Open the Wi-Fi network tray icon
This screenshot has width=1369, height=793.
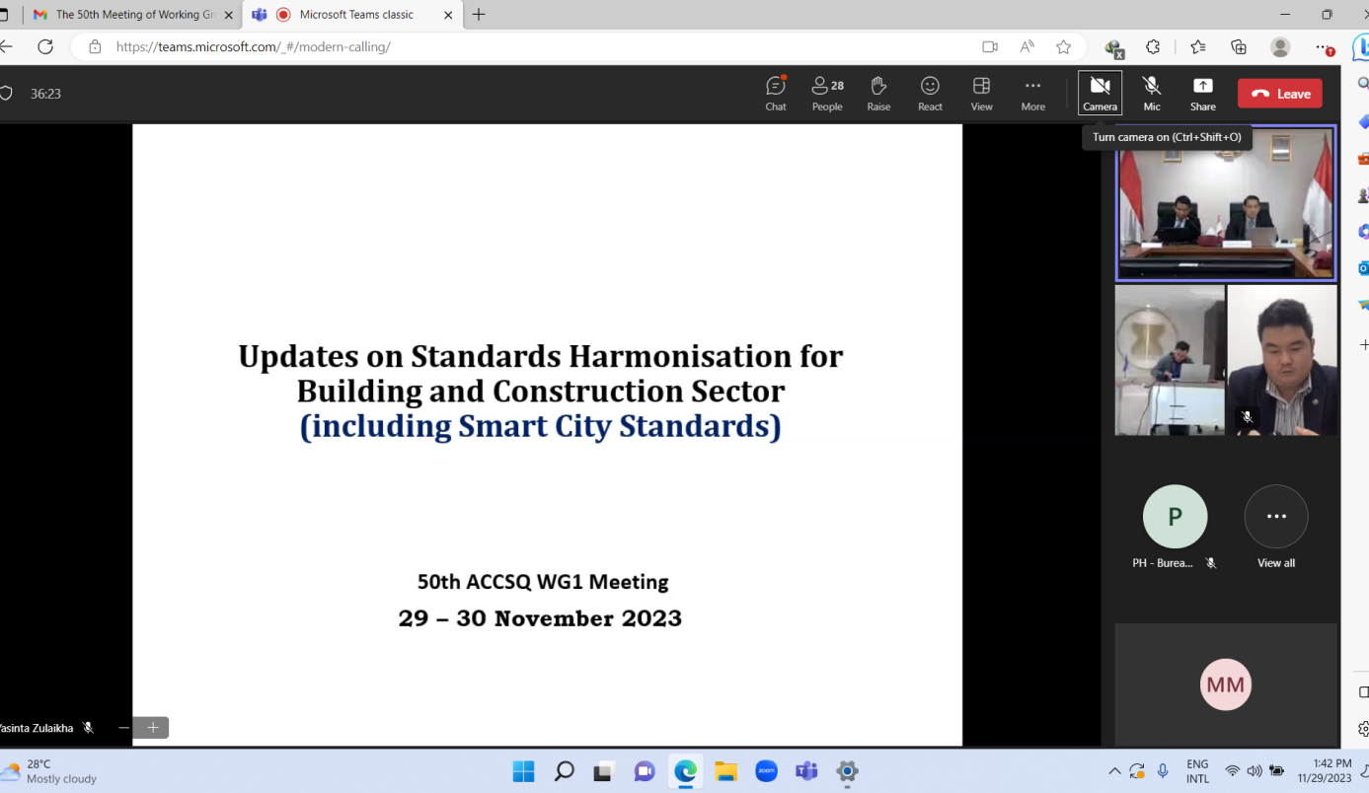click(x=1232, y=771)
